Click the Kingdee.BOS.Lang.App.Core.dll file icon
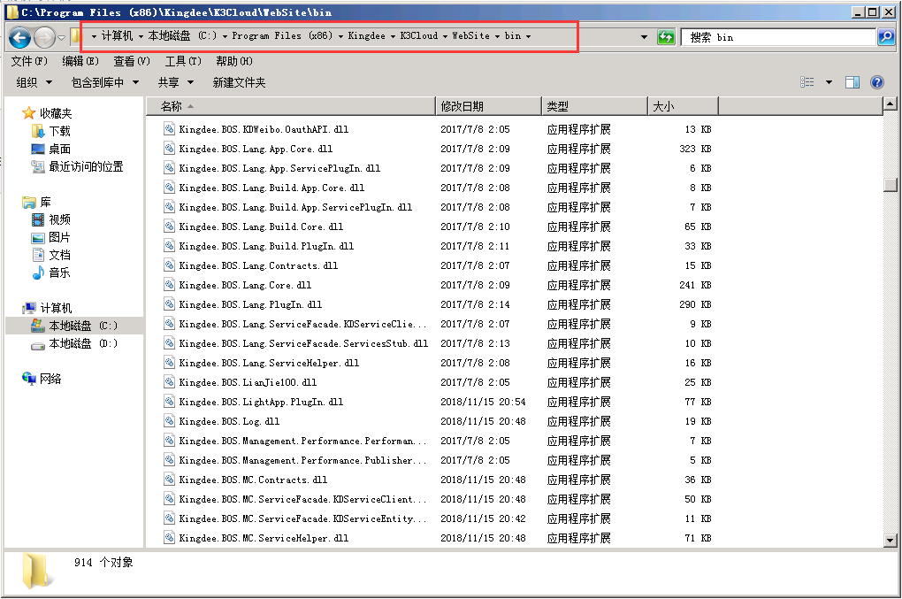The height and width of the screenshot is (599, 902). 169,149
